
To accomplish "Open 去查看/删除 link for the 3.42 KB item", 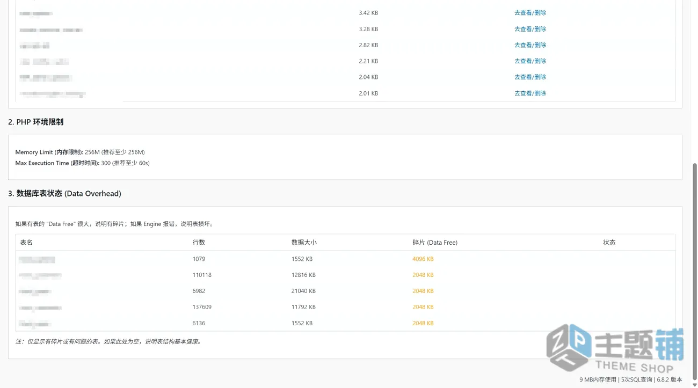I will pyautogui.click(x=530, y=13).
